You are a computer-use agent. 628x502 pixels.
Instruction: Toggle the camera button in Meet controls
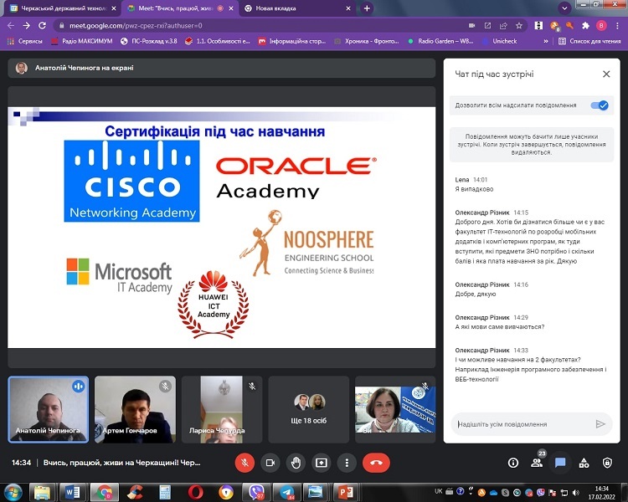(270, 463)
